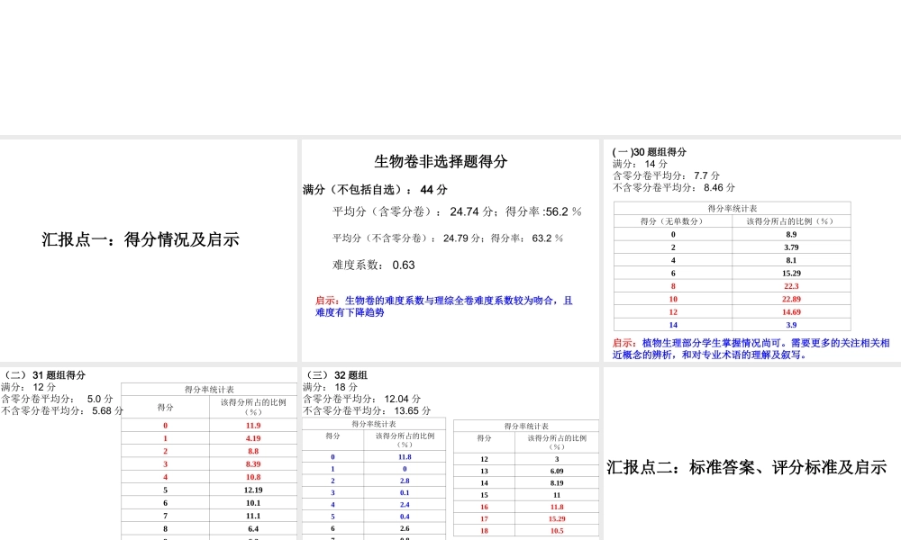Click the red cell value 8.39
This screenshot has height=540, width=901.
coord(253,463)
